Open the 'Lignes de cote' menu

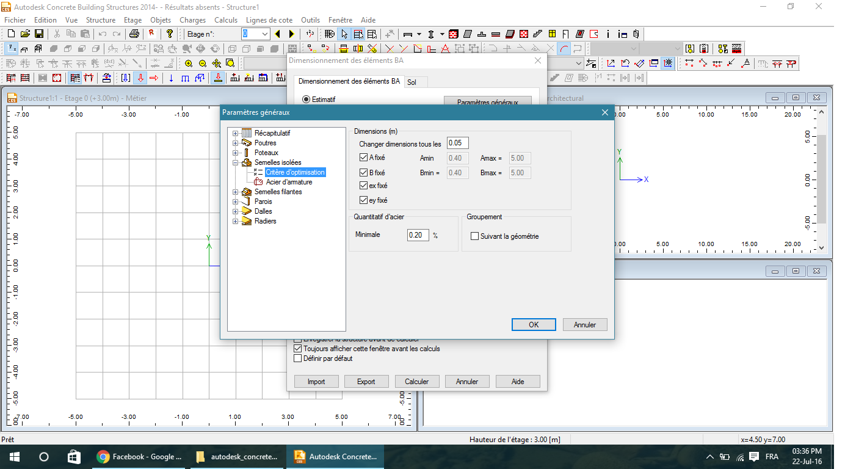269,20
